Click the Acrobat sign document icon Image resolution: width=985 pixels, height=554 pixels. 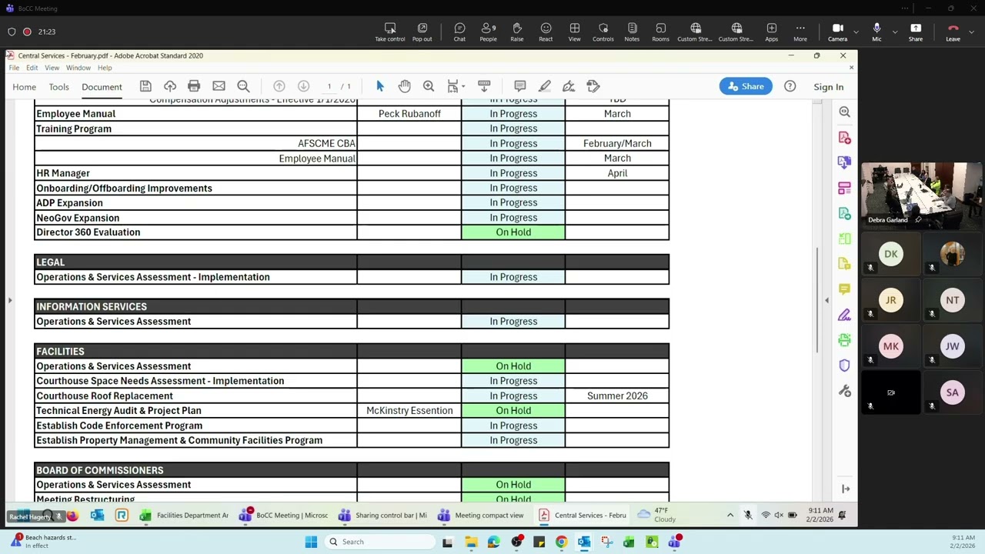pos(569,86)
